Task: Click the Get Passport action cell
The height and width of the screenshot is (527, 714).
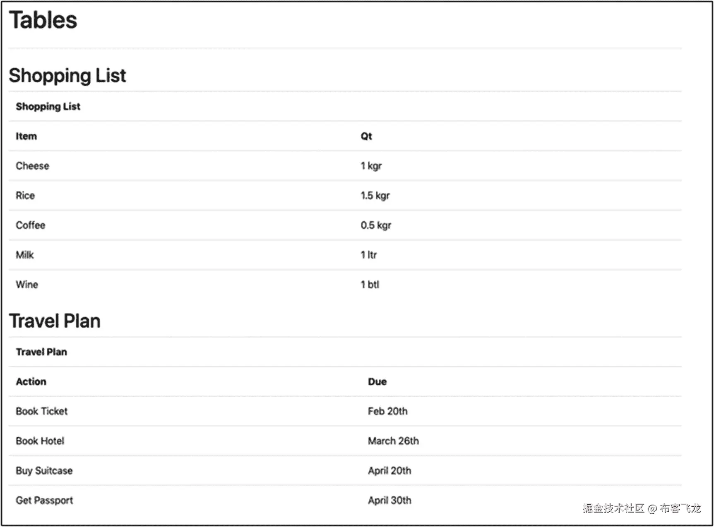Action: (x=44, y=501)
